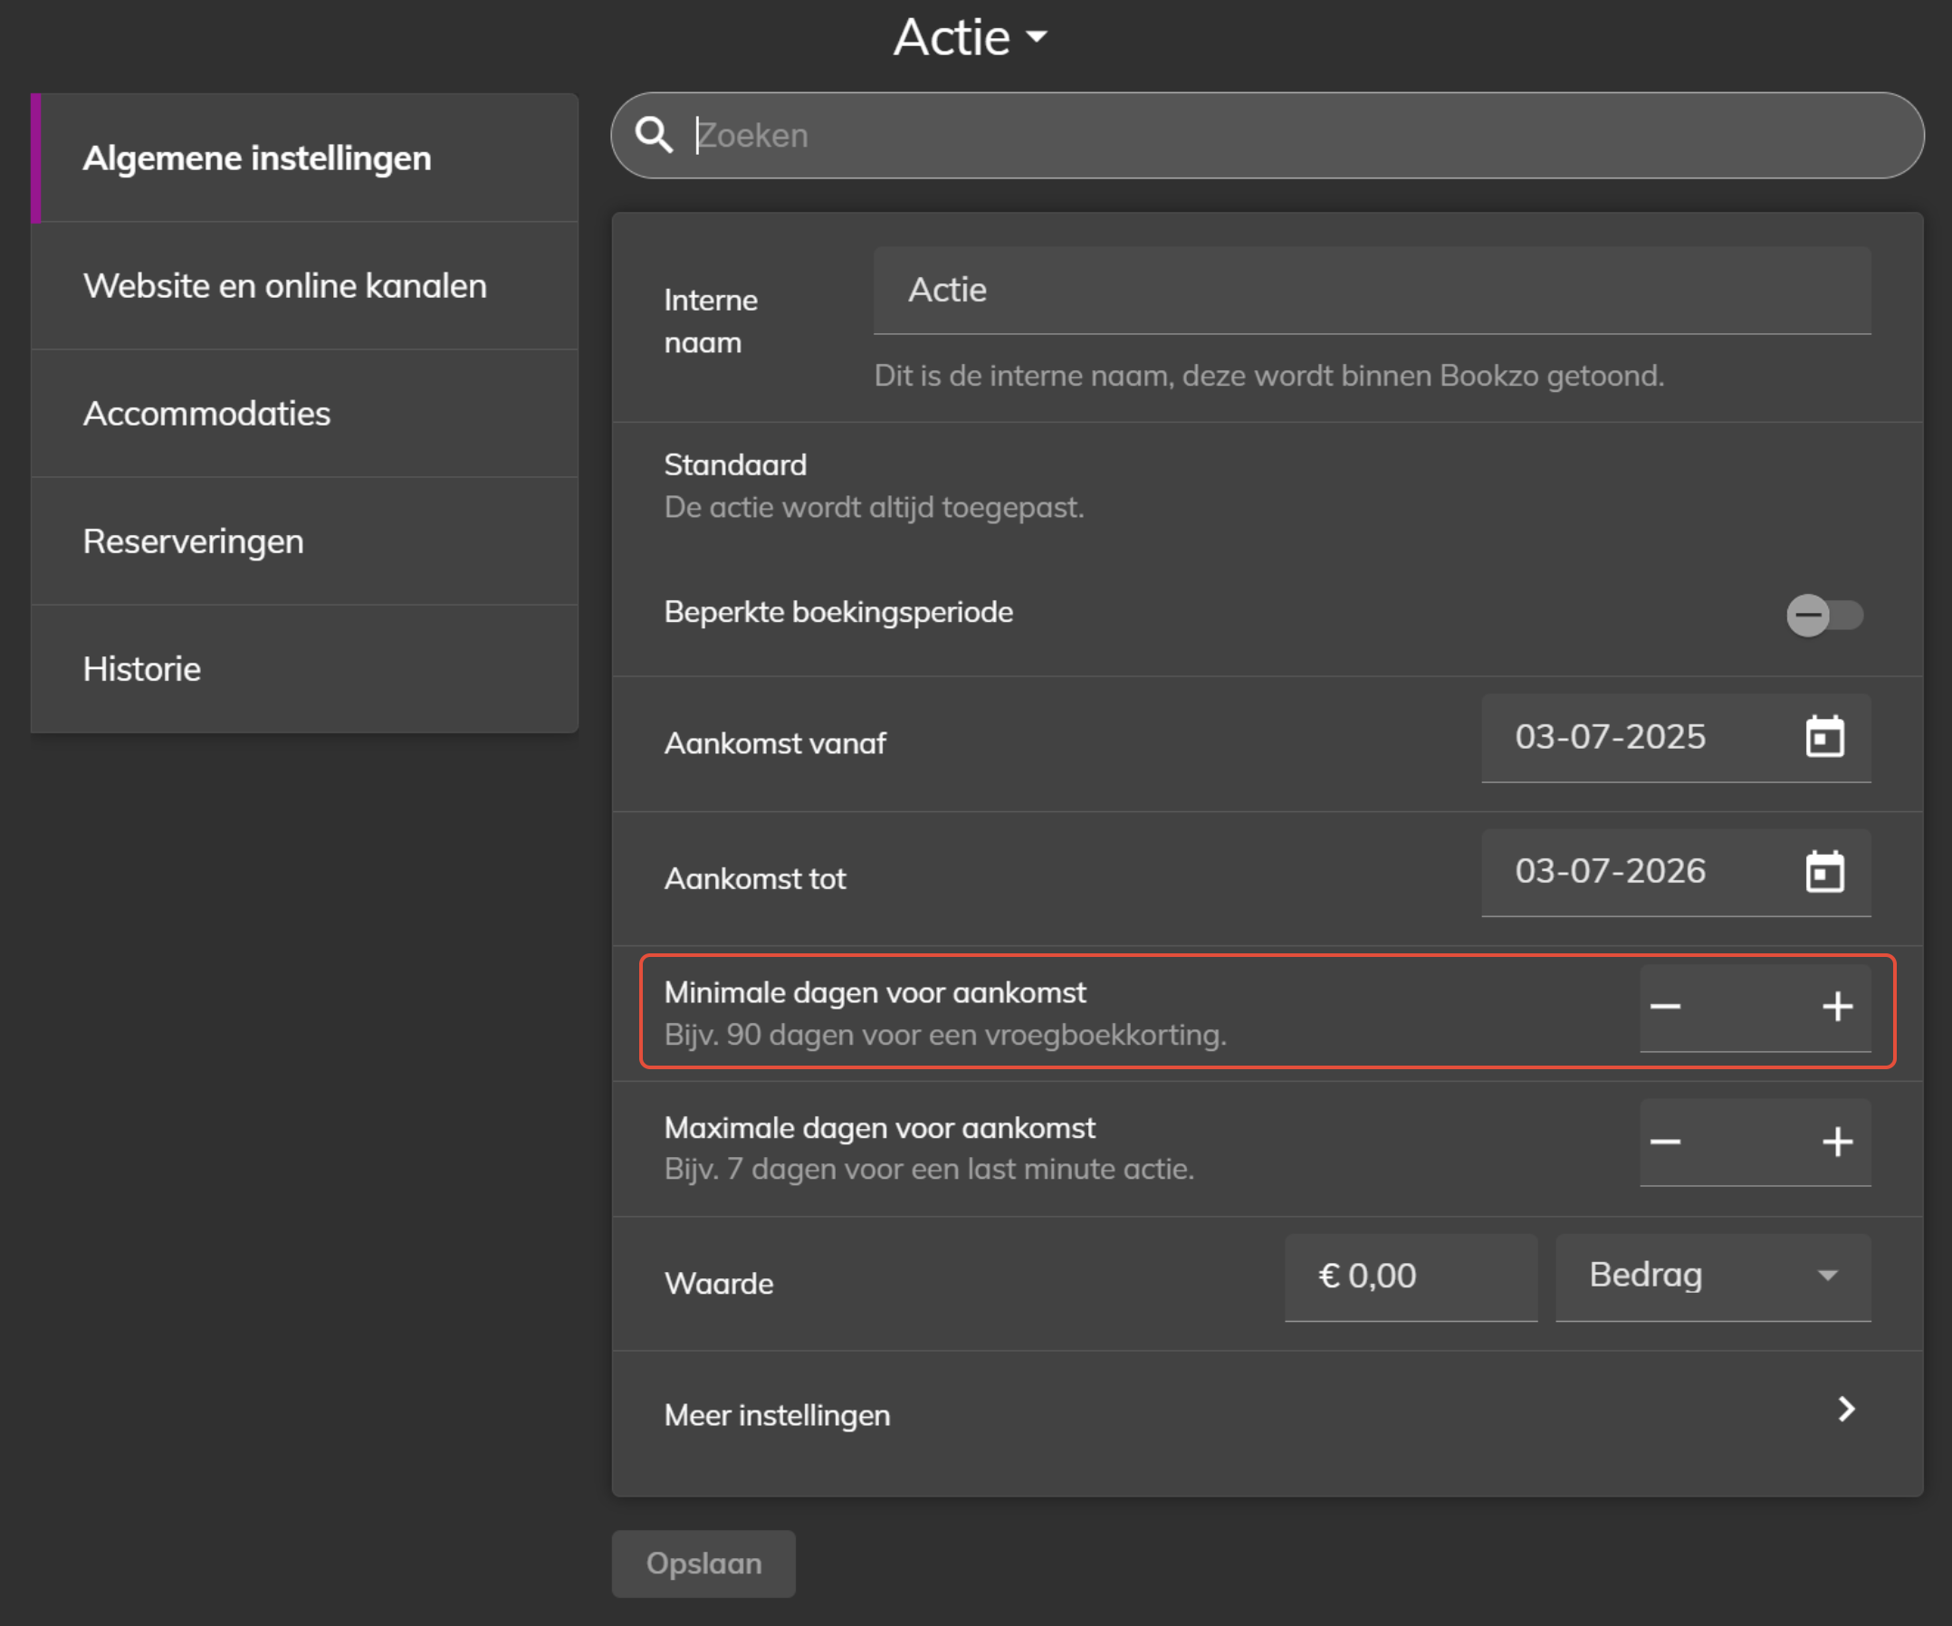Select Reserveringen in the sidebar
Image resolution: width=1952 pixels, height=1626 pixels.
(194, 541)
